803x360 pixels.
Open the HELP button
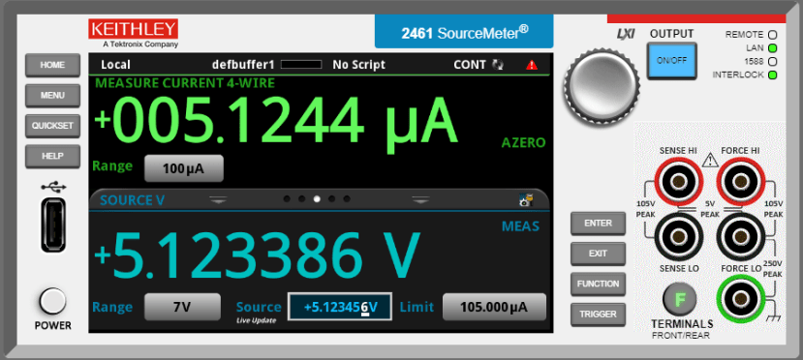(52, 156)
